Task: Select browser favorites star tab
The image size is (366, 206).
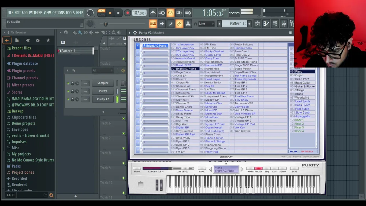Action: tap(48, 40)
